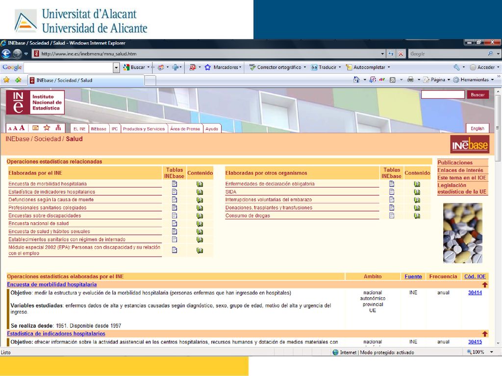Open the Favorites Center star icon

tap(6, 80)
